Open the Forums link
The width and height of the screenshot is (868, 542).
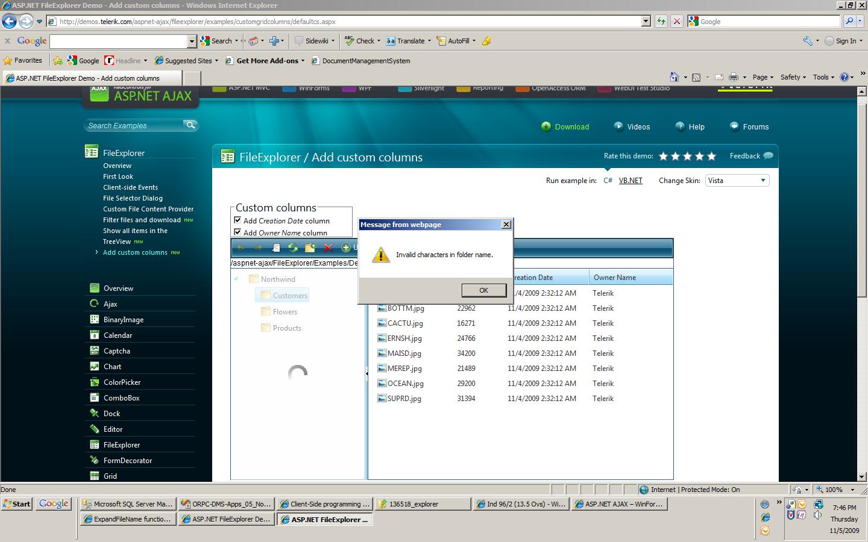click(749, 126)
